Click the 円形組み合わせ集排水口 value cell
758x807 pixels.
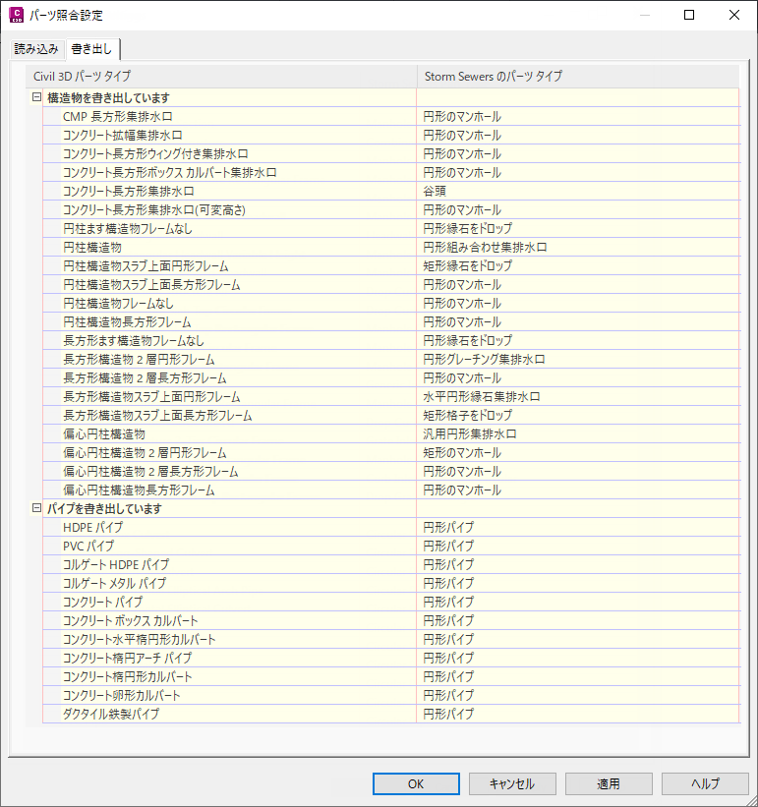[x=578, y=247]
